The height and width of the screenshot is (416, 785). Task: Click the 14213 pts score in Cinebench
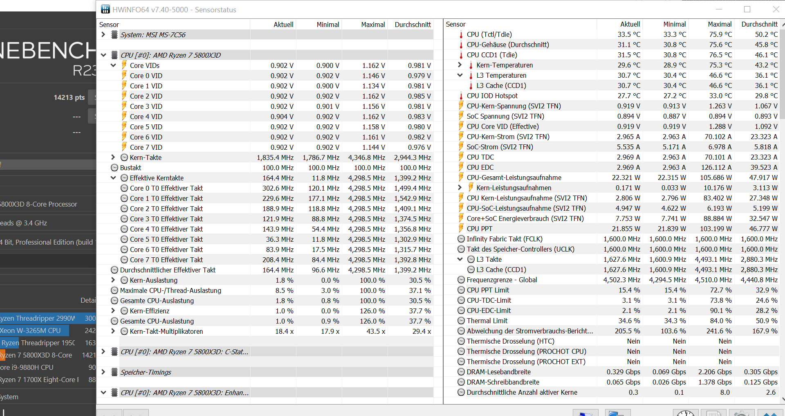[x=69, y=97]
